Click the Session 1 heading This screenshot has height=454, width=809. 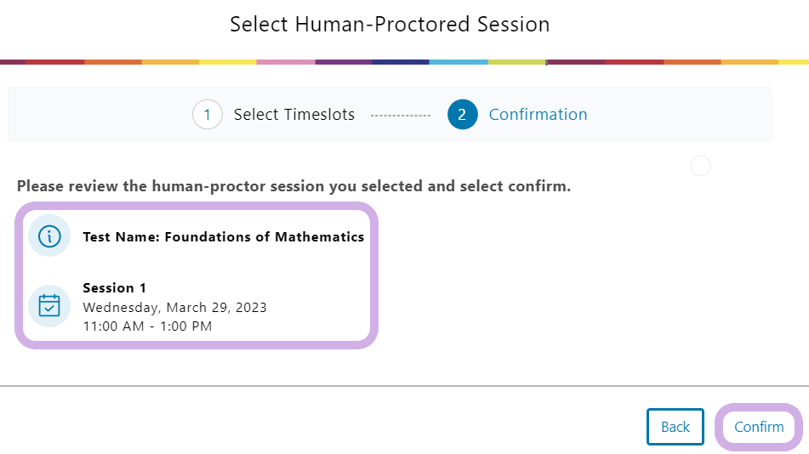[115, 288]
